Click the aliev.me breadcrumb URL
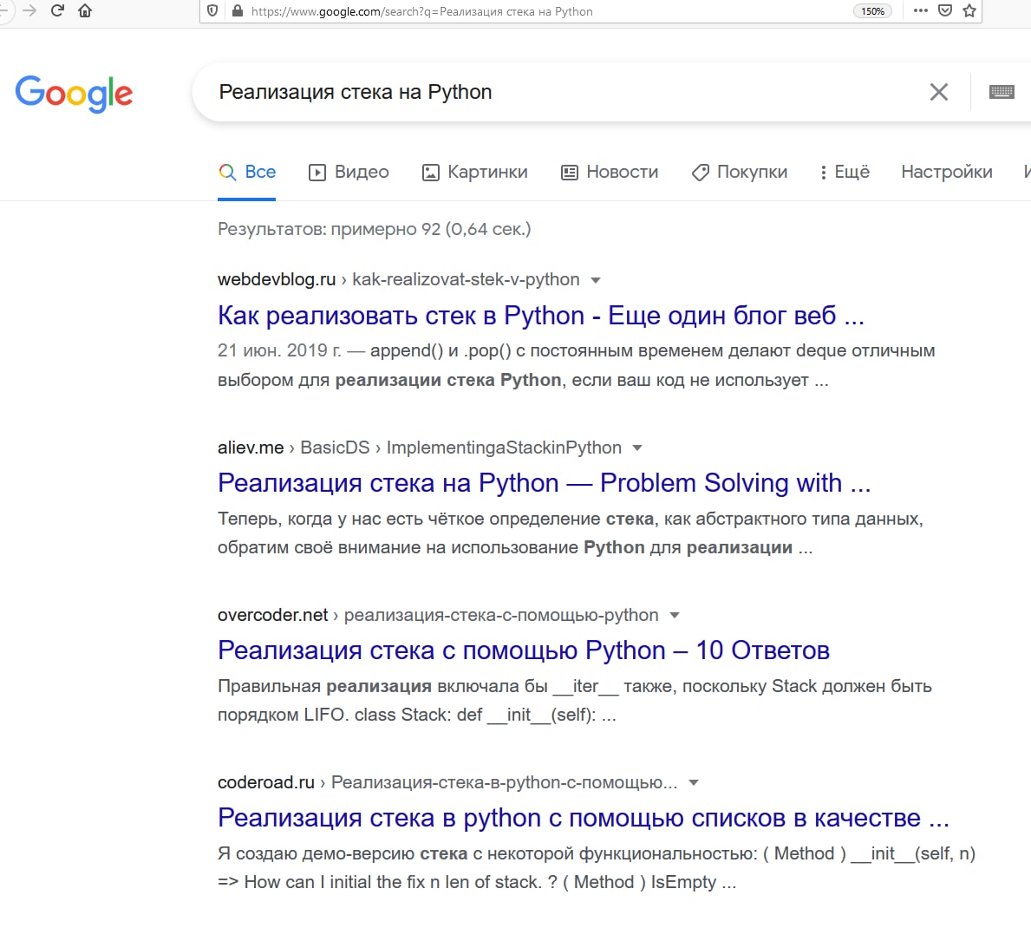 coord(420,448)
